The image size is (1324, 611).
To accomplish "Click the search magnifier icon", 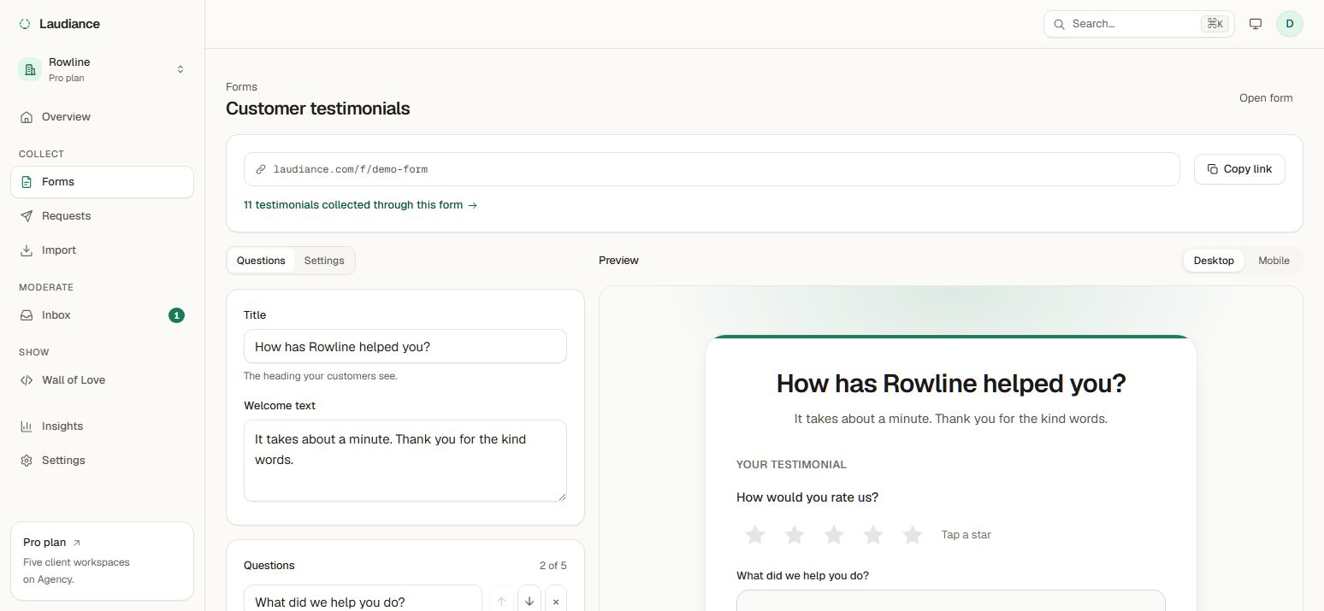I will pos(1059,24).
